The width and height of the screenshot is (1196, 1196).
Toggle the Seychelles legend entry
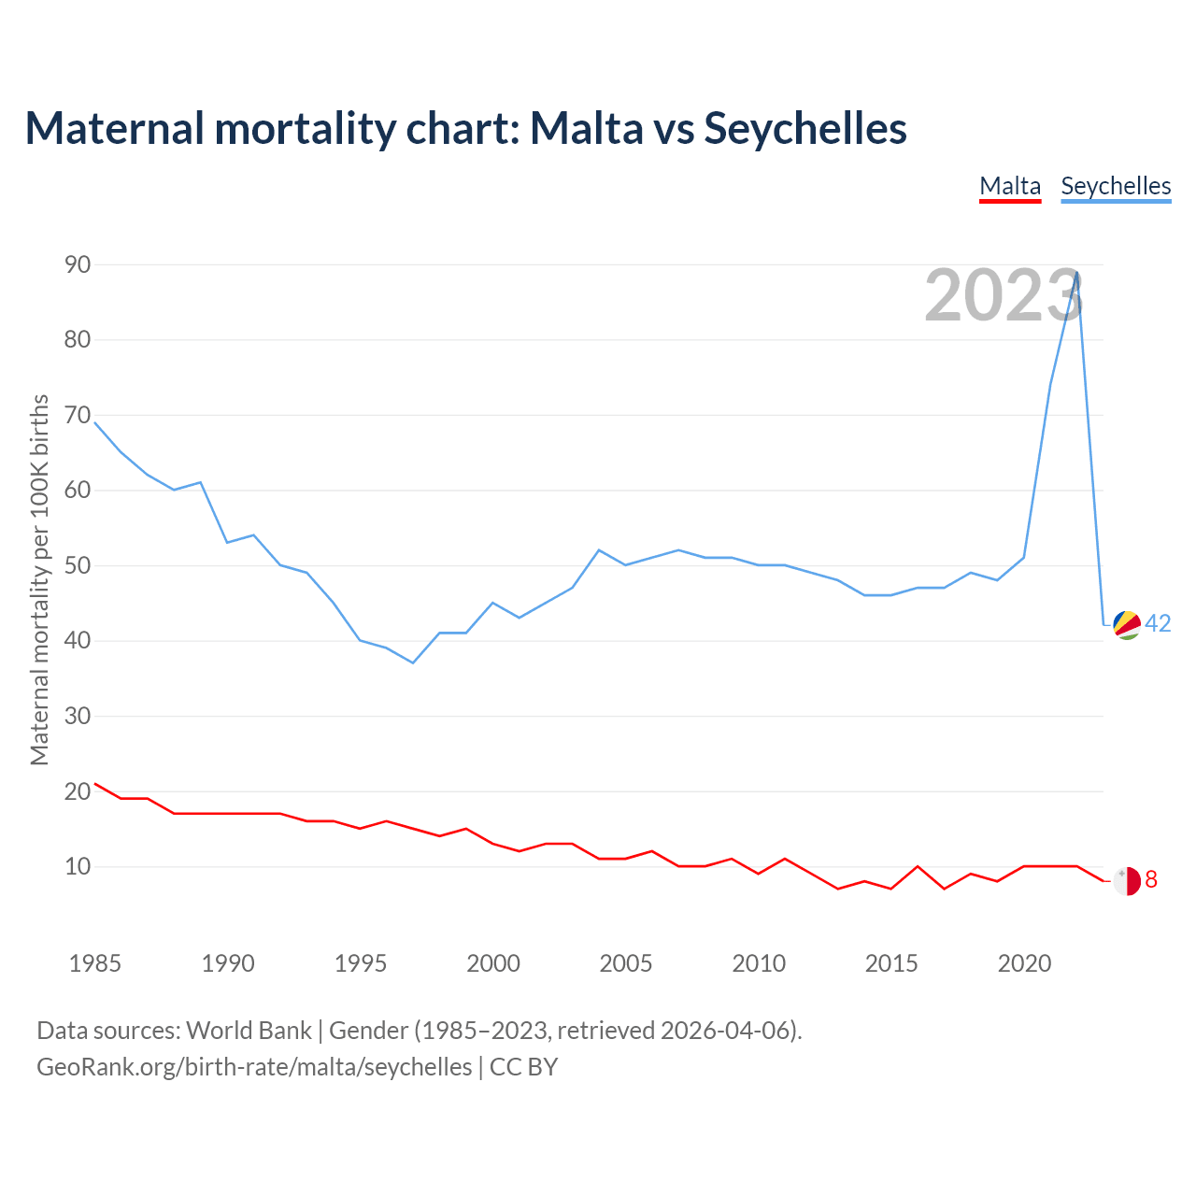1116,186
